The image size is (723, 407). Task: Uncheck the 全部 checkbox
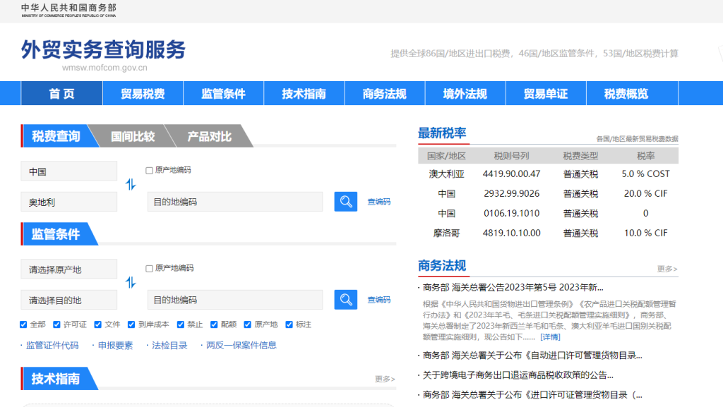pyautogui.click(x=23, y=324)
